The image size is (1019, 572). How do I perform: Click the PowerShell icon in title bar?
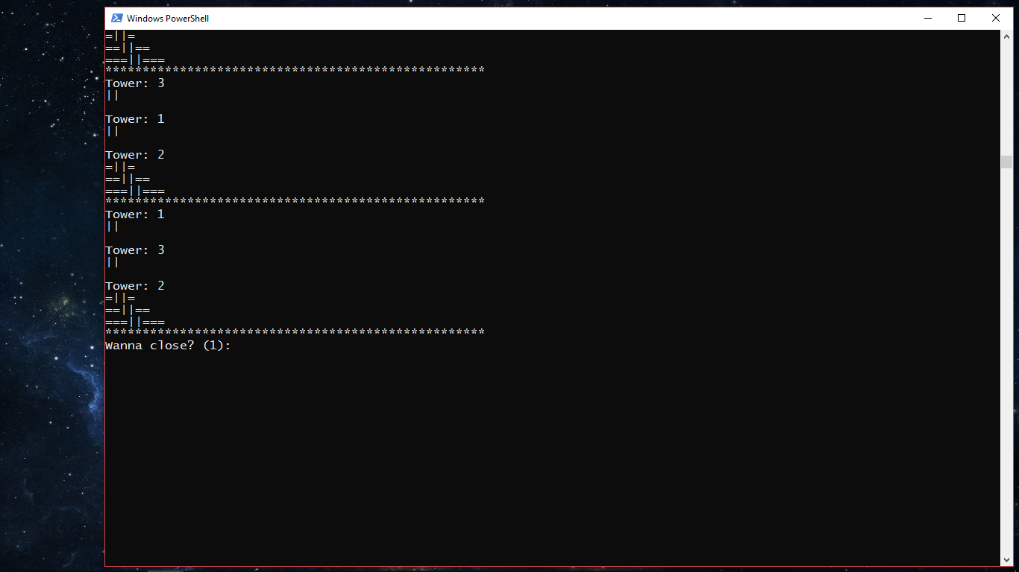tap(117, 18)
